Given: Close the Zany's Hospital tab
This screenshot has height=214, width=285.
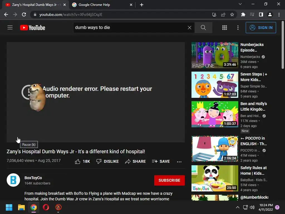Looking at the screenshot, I should point(65,5).
